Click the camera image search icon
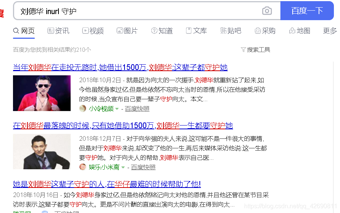The width and height of the screenshot is (340, 213). pyautogui.click(x=267, y=11)
